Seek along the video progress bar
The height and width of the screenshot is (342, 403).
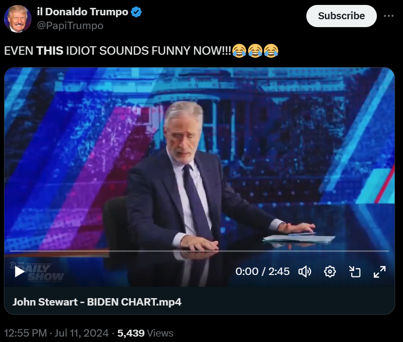tap(199, 251)
